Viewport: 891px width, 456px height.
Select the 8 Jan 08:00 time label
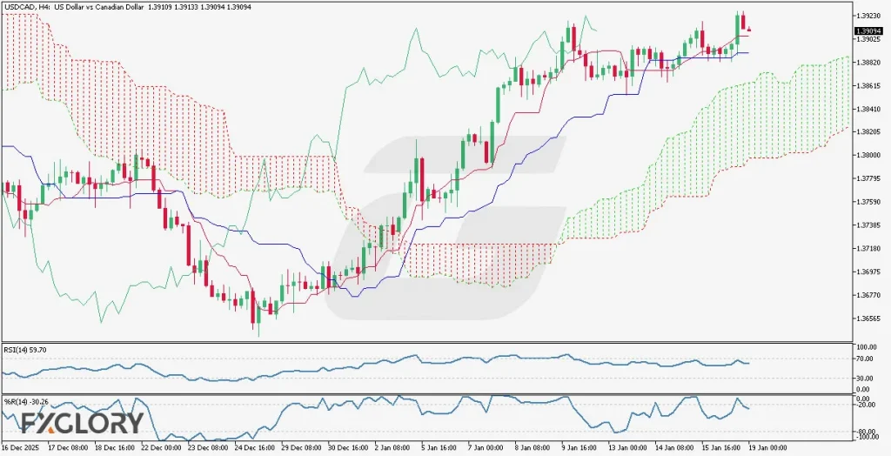tap(532, 448)
